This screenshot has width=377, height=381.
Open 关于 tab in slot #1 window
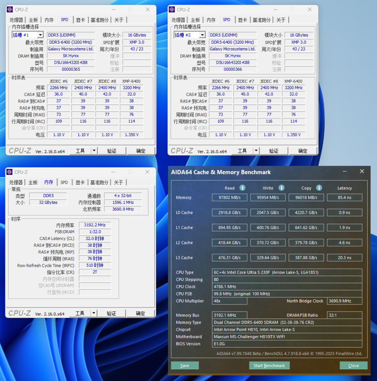pos(119,20)
